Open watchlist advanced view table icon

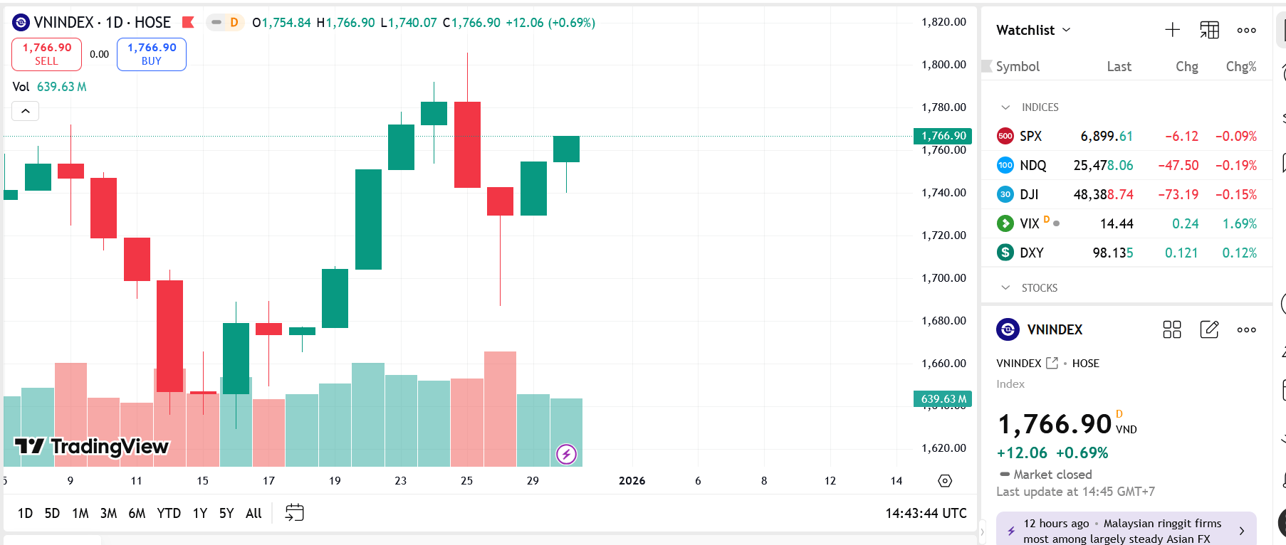point(1209,30)
